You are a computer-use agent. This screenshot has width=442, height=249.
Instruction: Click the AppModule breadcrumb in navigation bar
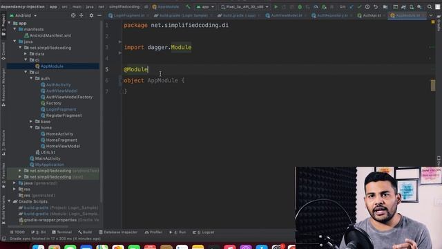[x=166, y=7]
